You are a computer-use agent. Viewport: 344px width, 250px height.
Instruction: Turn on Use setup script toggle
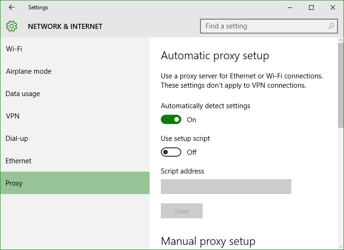pyautogui.click(x=171, y=152)
